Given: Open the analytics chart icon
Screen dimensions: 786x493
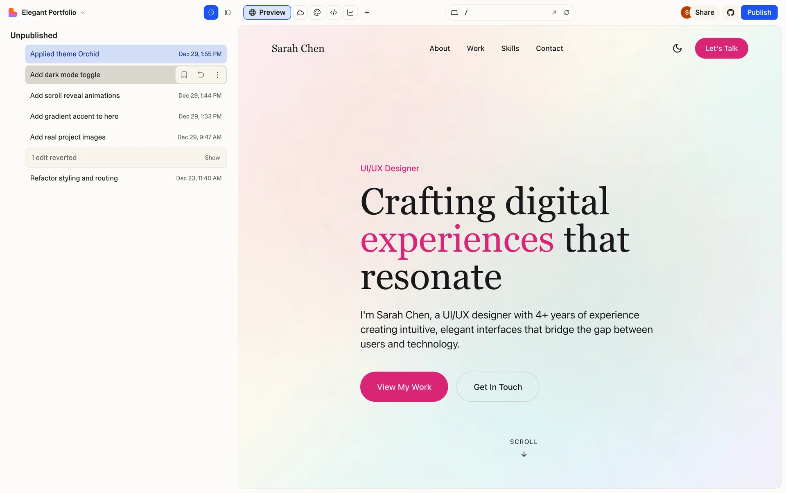Looking at the screenshot, I should (x=350, y=12).
